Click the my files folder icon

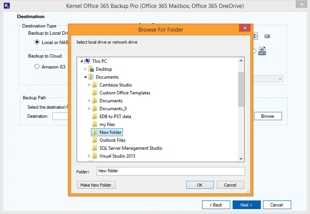coord(95,124)
